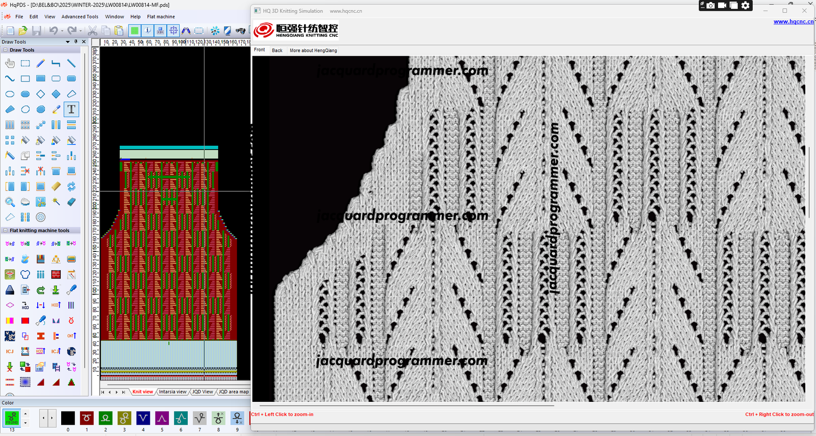Image resolution: width=816 pixels, height=436 pixels.
Task: Open the www.hqcnc.cn link
Action: click(793, 21)
